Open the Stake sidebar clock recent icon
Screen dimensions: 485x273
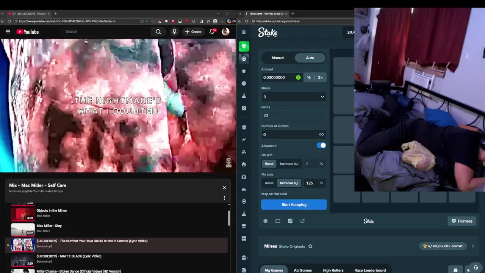click(x=244, y=83)
